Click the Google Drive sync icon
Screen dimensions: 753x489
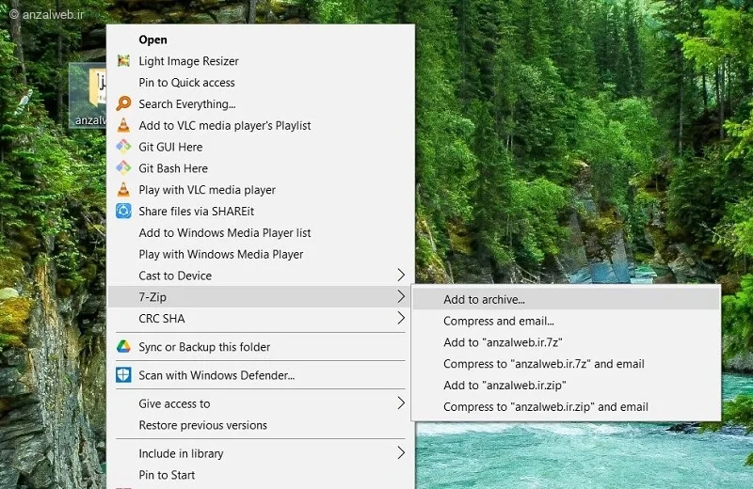click(123, 346)
